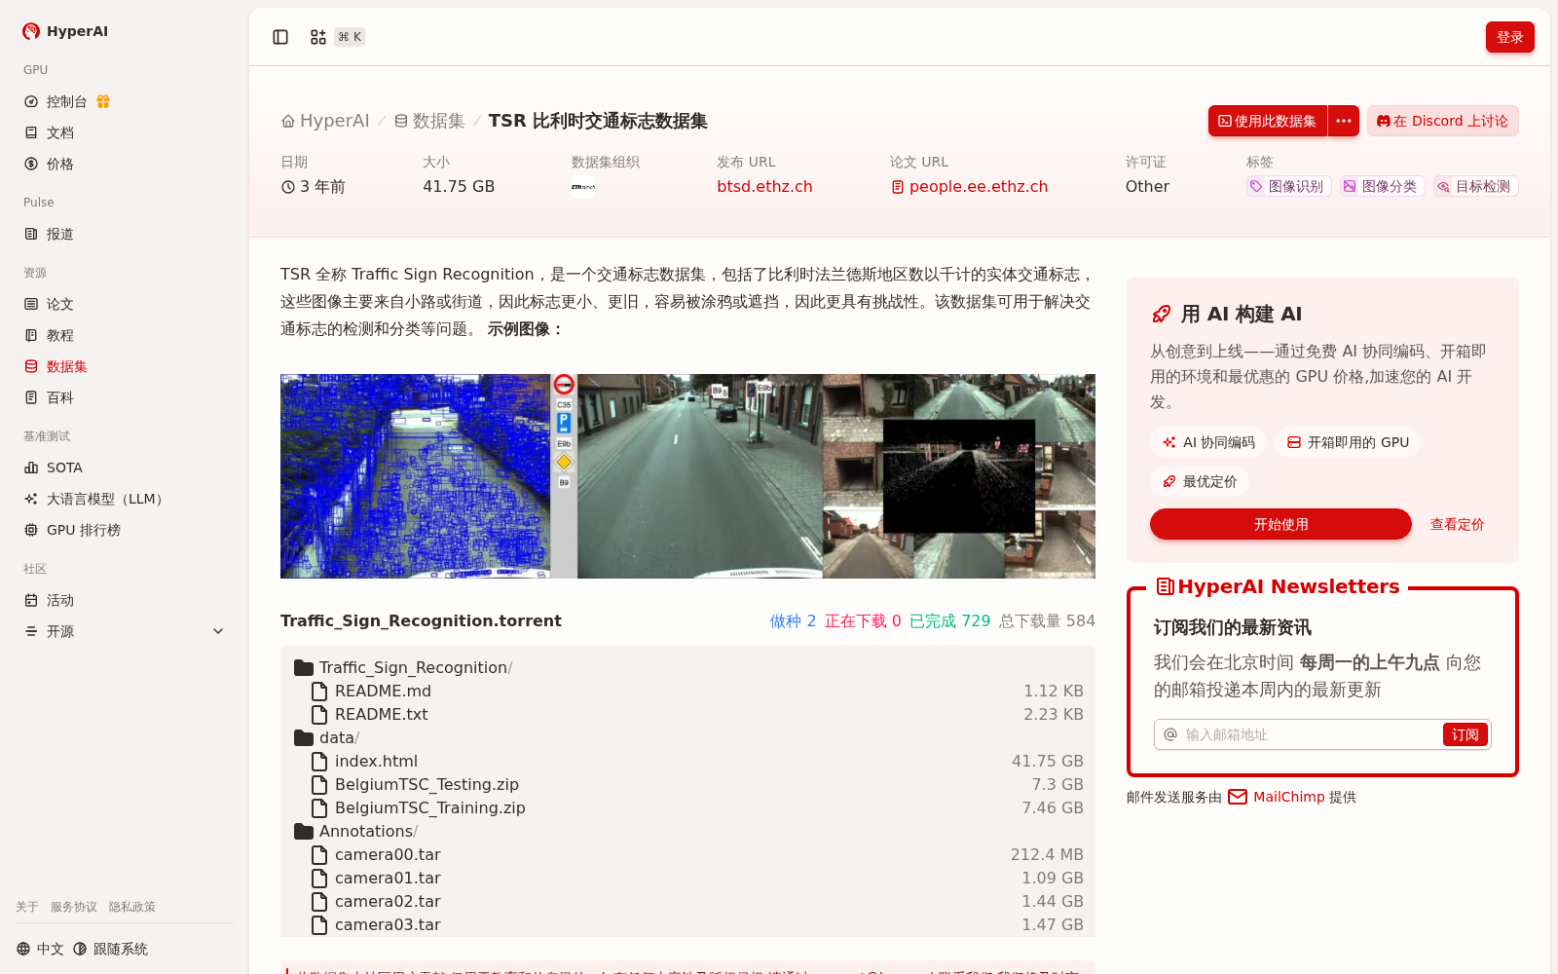Click the 隐私政策 footer link
1558x974 pixels.
coord(132,907)
